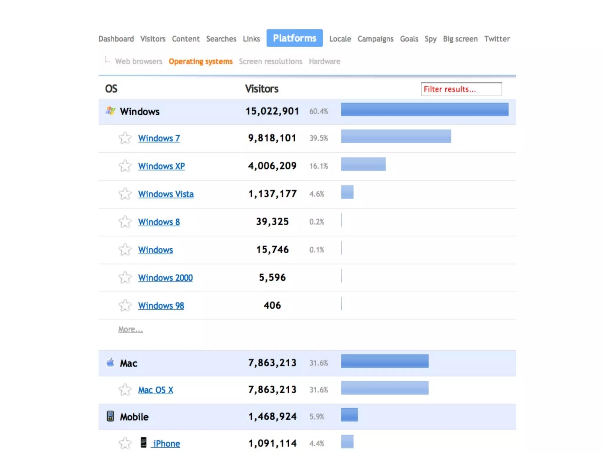Screen dimensions: 604x453
Task: Open the Platforms tab
Action: pyautogui.click(x=294, y=38)
